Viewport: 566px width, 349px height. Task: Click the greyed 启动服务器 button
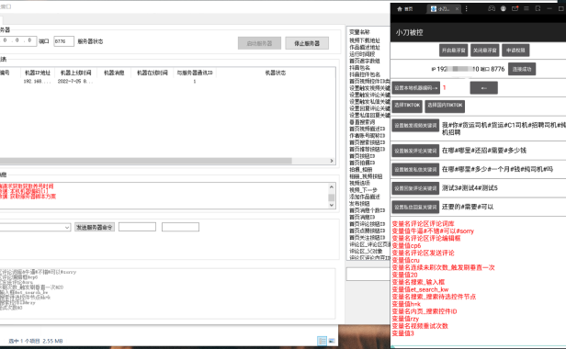click(x=259, y=43)
